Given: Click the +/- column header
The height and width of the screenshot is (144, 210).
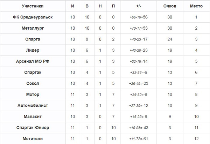Looking at the screenshot, I should pyautogui.click(x=139, y=6).
